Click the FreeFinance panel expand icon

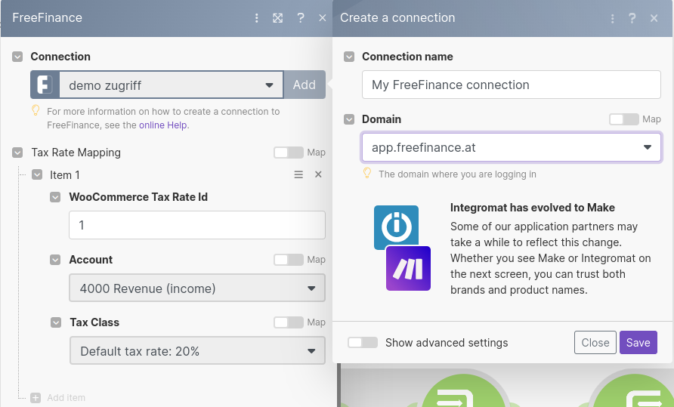pos(278,18)
